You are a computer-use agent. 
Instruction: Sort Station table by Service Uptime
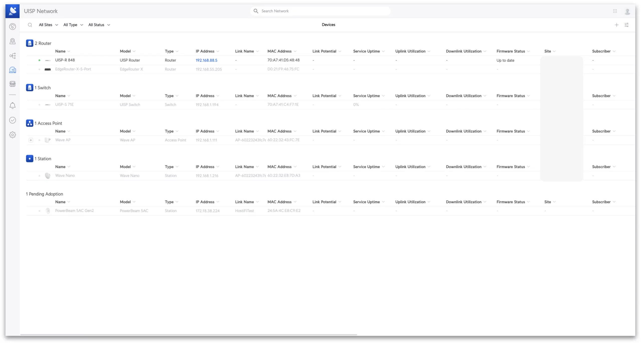369,167
